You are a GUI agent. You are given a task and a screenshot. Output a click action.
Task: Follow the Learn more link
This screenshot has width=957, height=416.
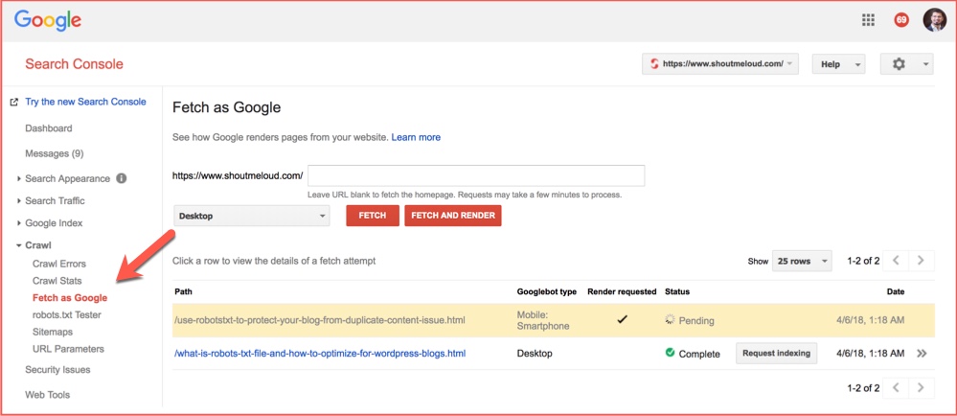[x=416, y=137]
